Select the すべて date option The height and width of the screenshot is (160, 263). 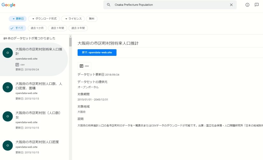pos(17,28)
